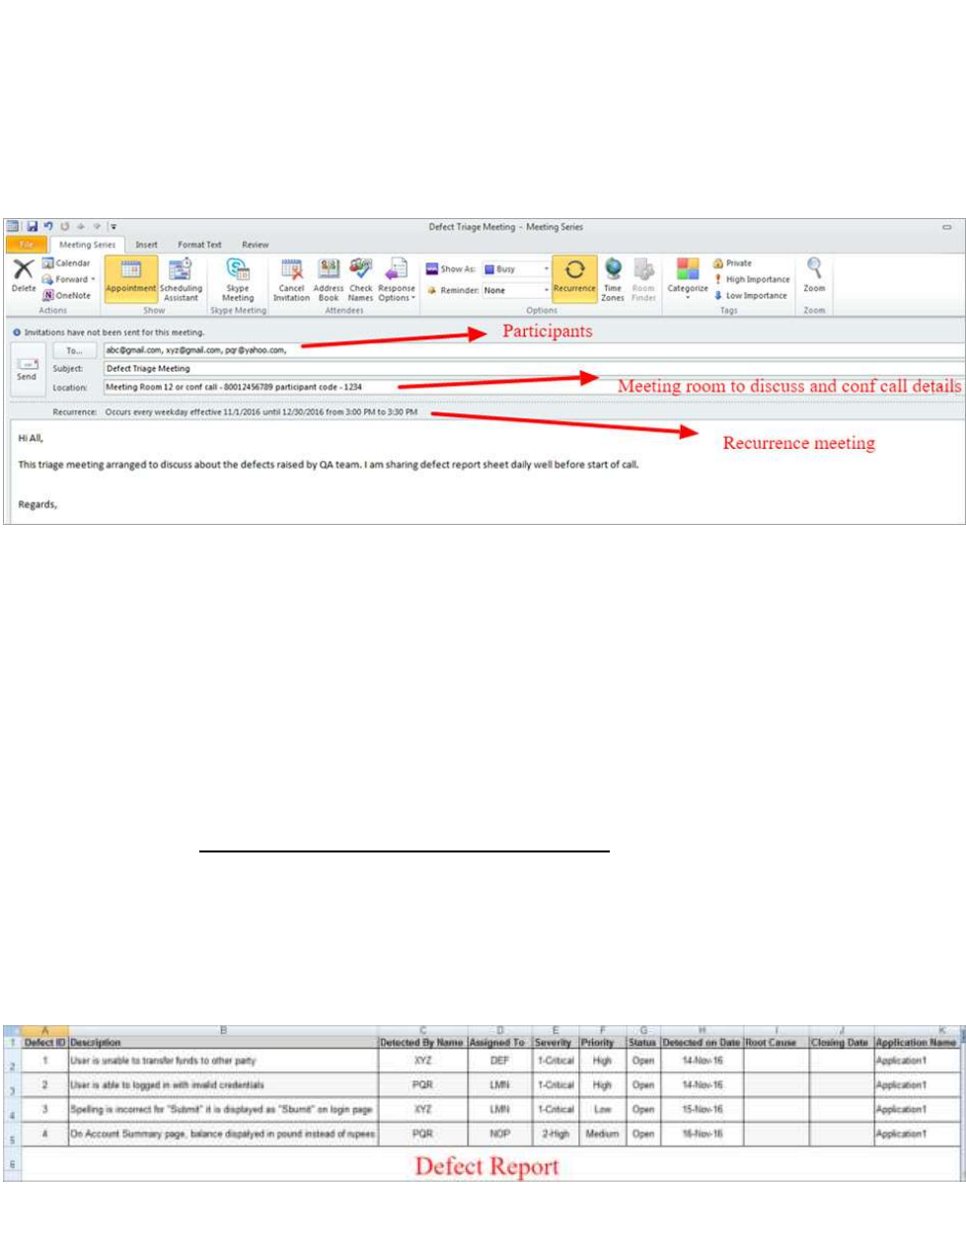The height and width of the screenshot is (1256, 966).
Task: Select the '2-High' severity cell
Action: [x=555, y=1134]
